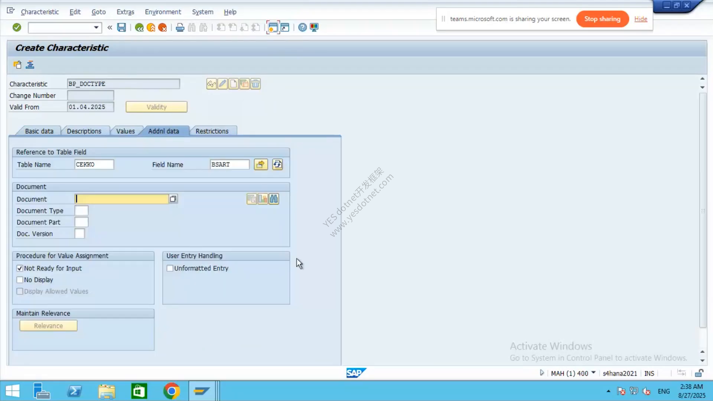Uncheck Not Ready for Input checkbox

20,268
